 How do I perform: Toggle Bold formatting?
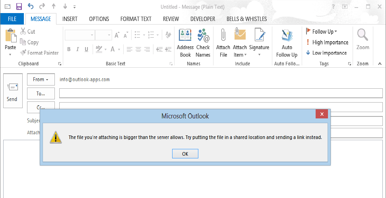pyautogui.click(x=69, y=49)
